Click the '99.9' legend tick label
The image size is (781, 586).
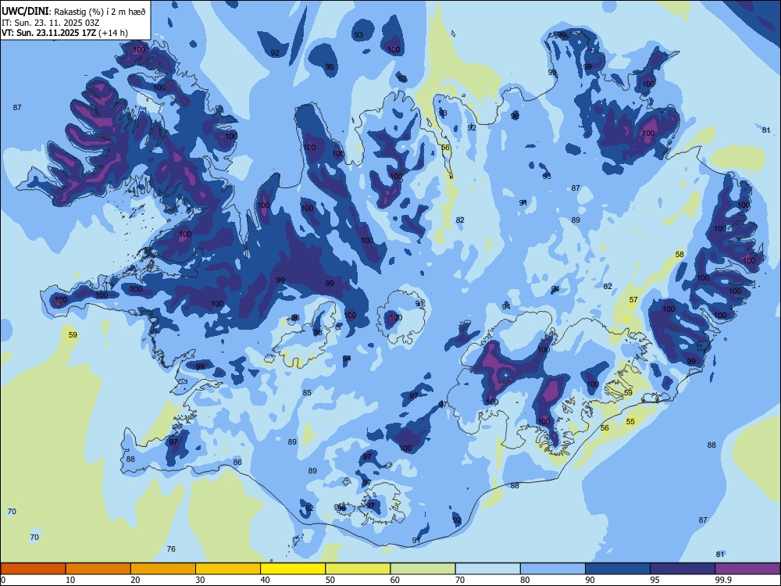(x=723, y=580)
